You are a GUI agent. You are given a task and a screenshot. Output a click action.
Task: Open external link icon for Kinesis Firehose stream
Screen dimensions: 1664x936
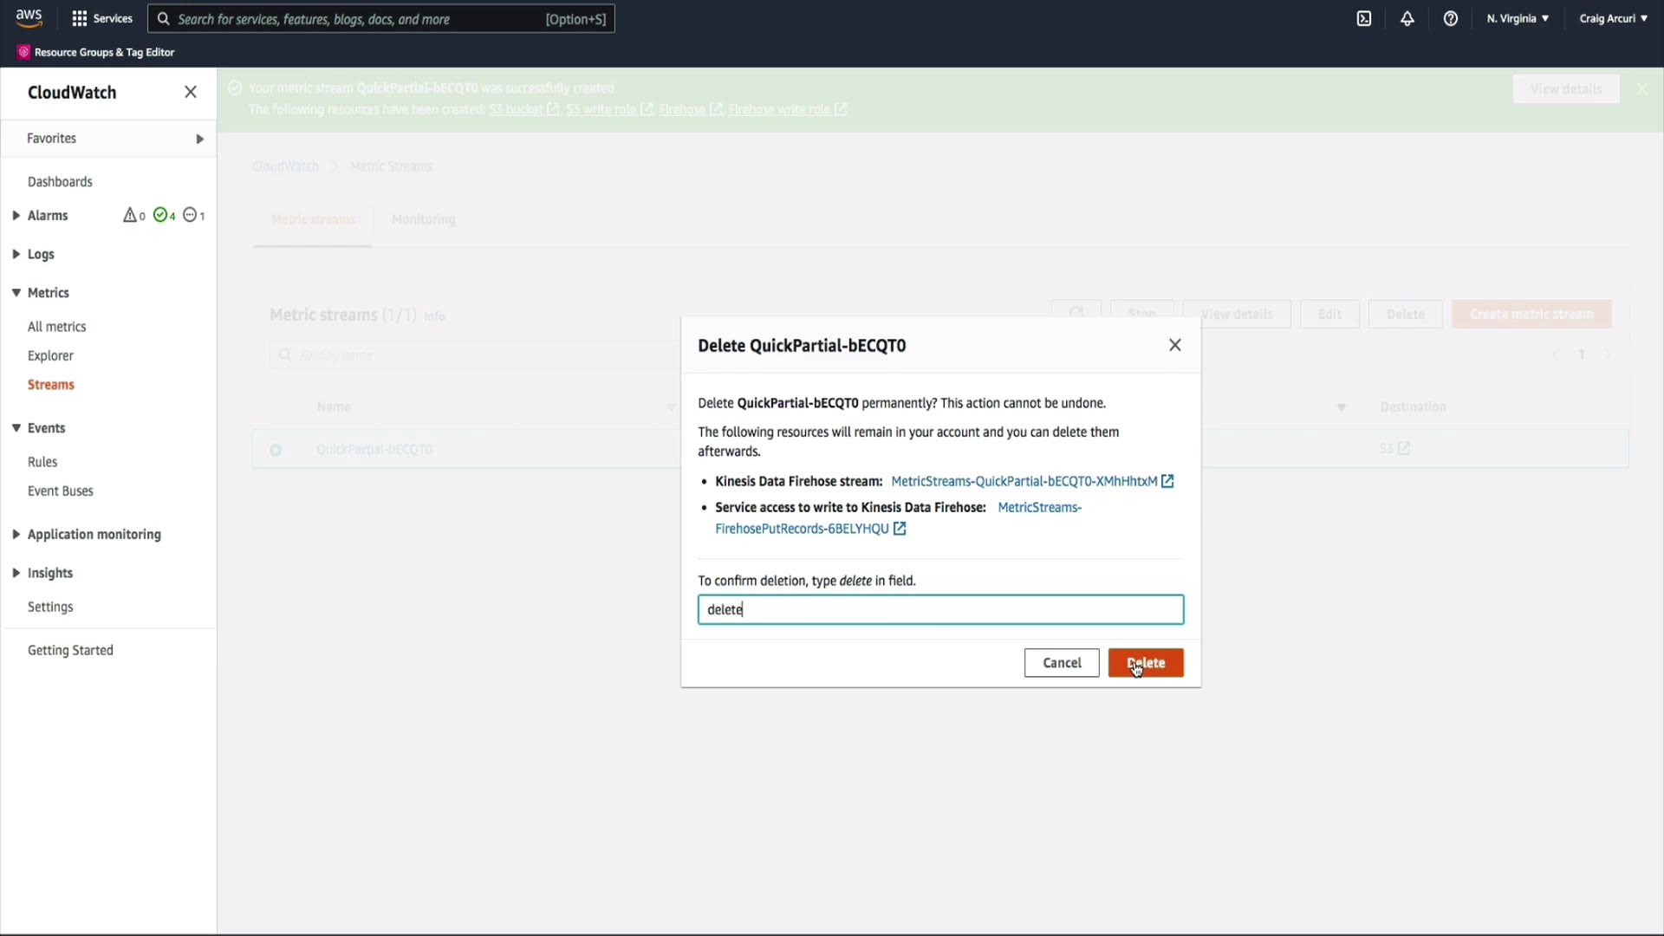click(1167, 481)
